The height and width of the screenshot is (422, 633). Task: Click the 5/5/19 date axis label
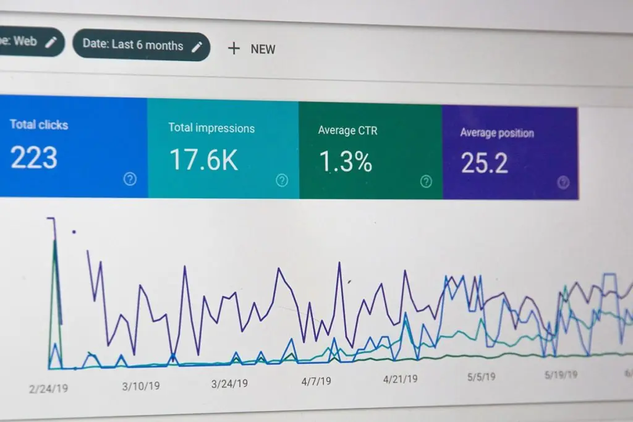[481, 376]
